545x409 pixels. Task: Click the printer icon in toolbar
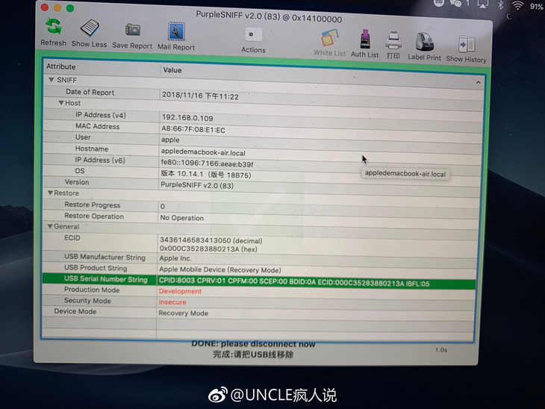coord(393,40)
